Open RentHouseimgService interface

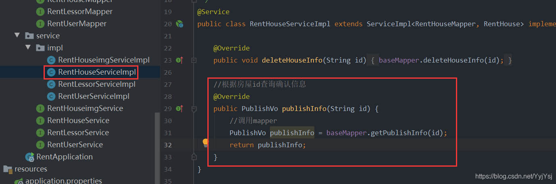[85, 109]
